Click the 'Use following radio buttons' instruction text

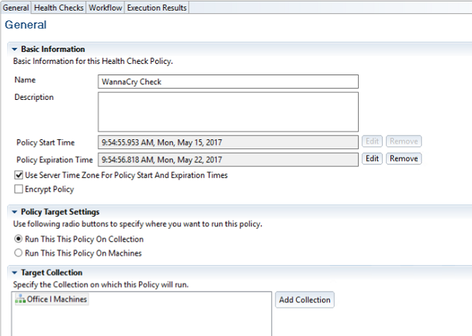point(138,224)
